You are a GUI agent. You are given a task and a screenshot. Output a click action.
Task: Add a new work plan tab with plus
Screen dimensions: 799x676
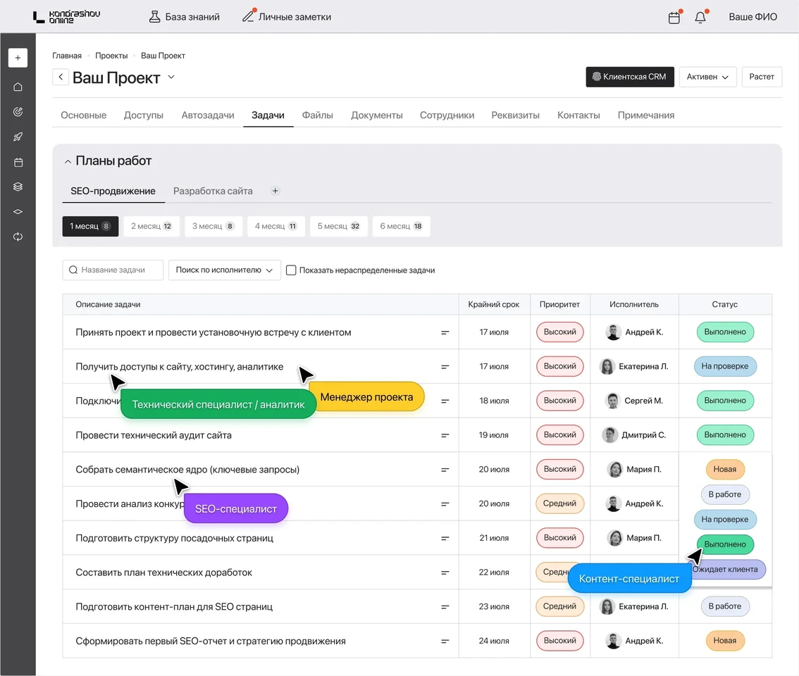[275, 191]
